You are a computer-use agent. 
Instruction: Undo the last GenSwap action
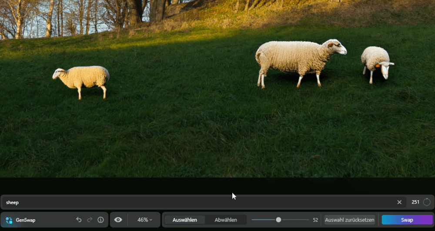tap(79, 220)
